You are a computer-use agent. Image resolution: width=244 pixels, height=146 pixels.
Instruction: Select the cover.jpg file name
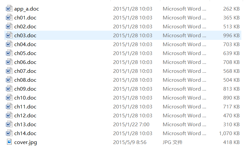[25, 142]
